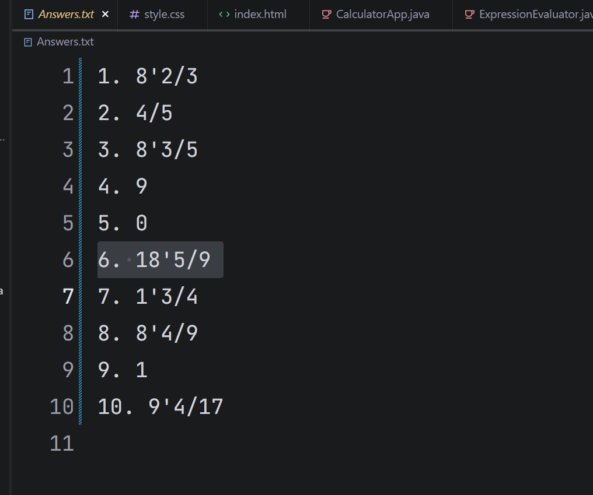Place cursor on line '8. 8'4/9'
The width and height of the screenshot is (593, 495).
(148, 333)
